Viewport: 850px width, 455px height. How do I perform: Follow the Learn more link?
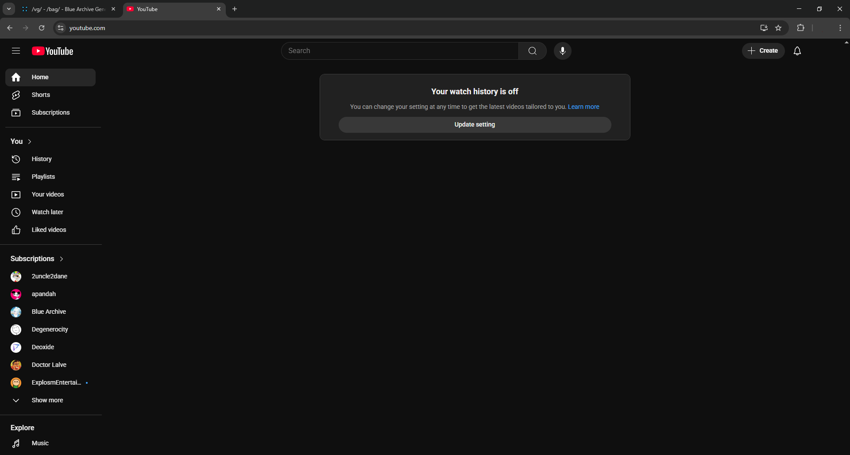583,107
